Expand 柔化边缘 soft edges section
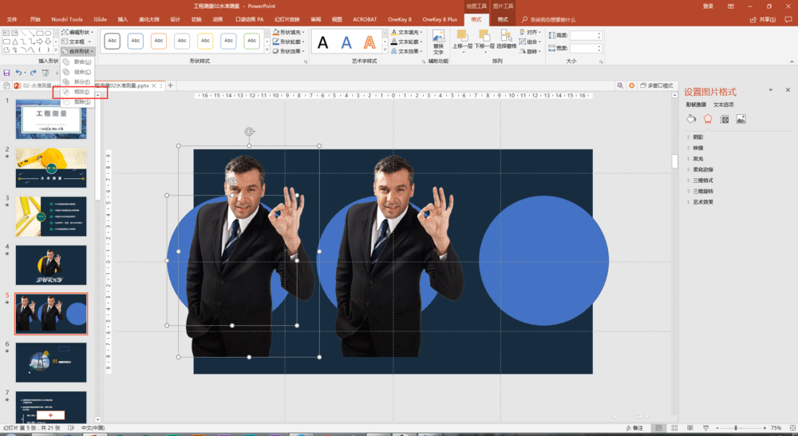 (x=701, y=169)
